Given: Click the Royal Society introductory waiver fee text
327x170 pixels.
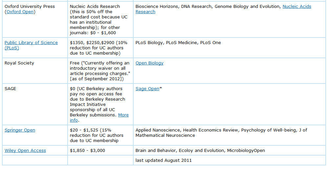Looking at the screenshot, I should tap(100, 71).
